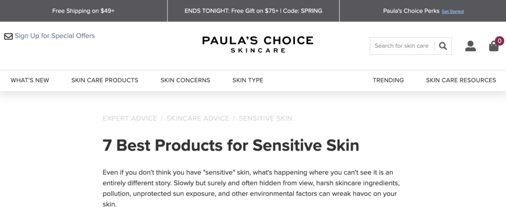Screen dimensions: 506x214
Task: Go to Expert Advice breadcrumb
Action: pos(129,118)
